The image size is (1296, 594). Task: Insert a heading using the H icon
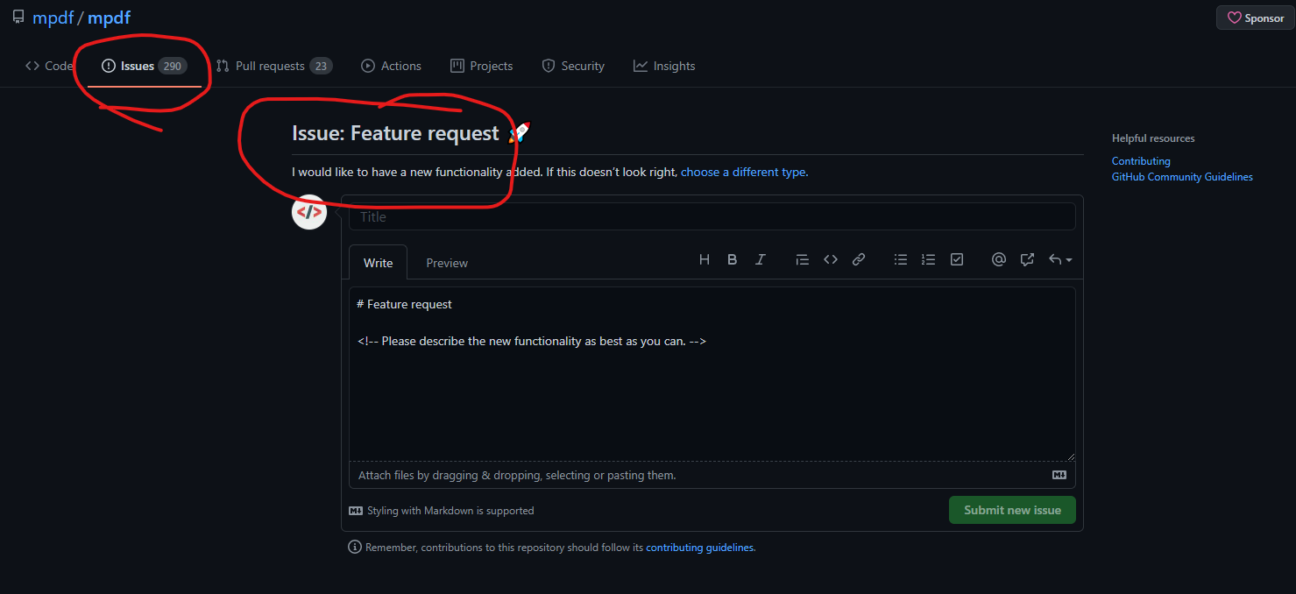point(704,259)
